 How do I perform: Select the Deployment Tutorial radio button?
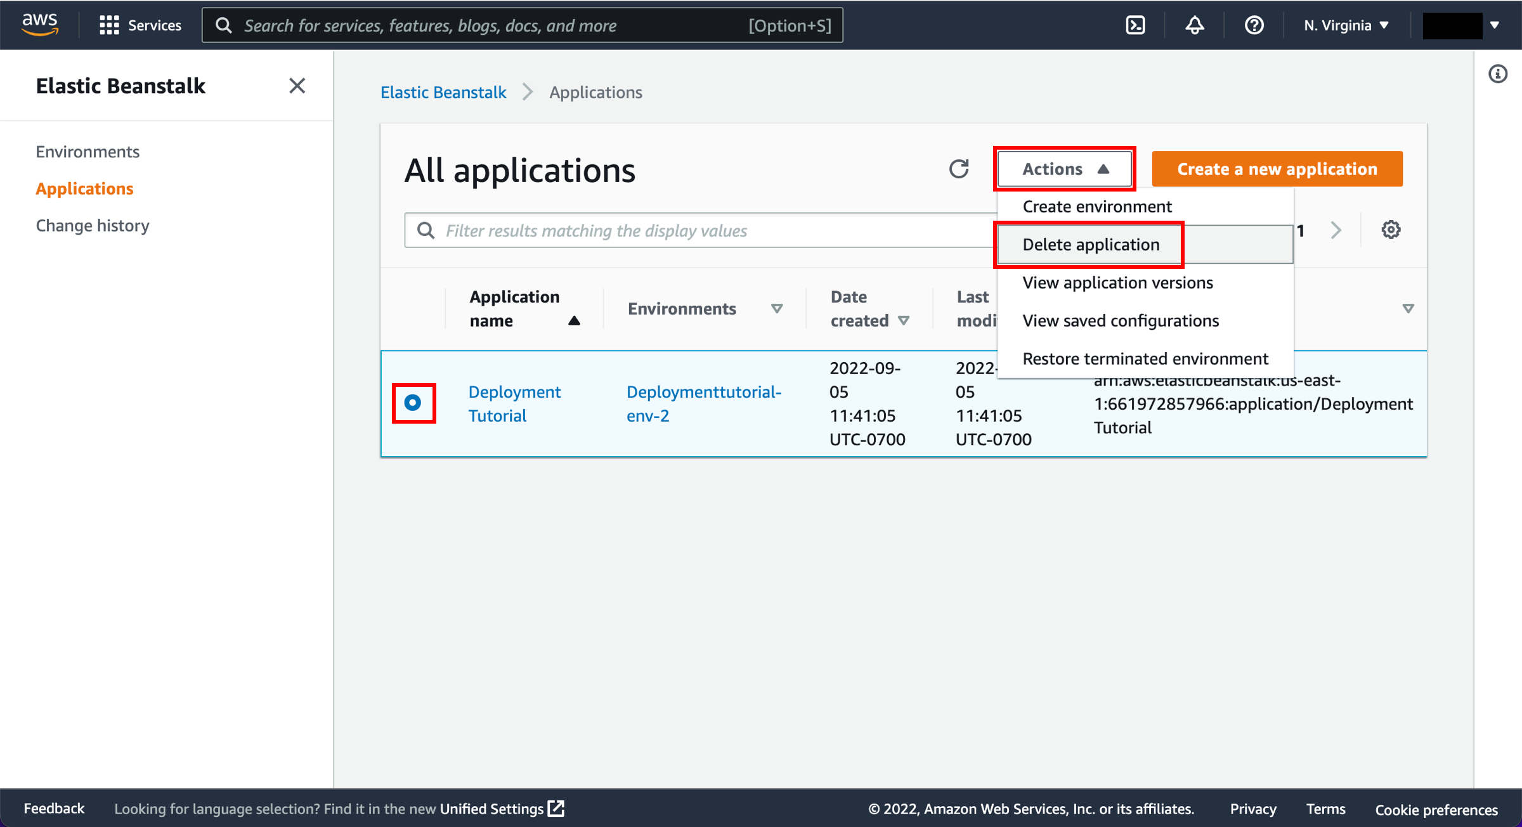413,403
